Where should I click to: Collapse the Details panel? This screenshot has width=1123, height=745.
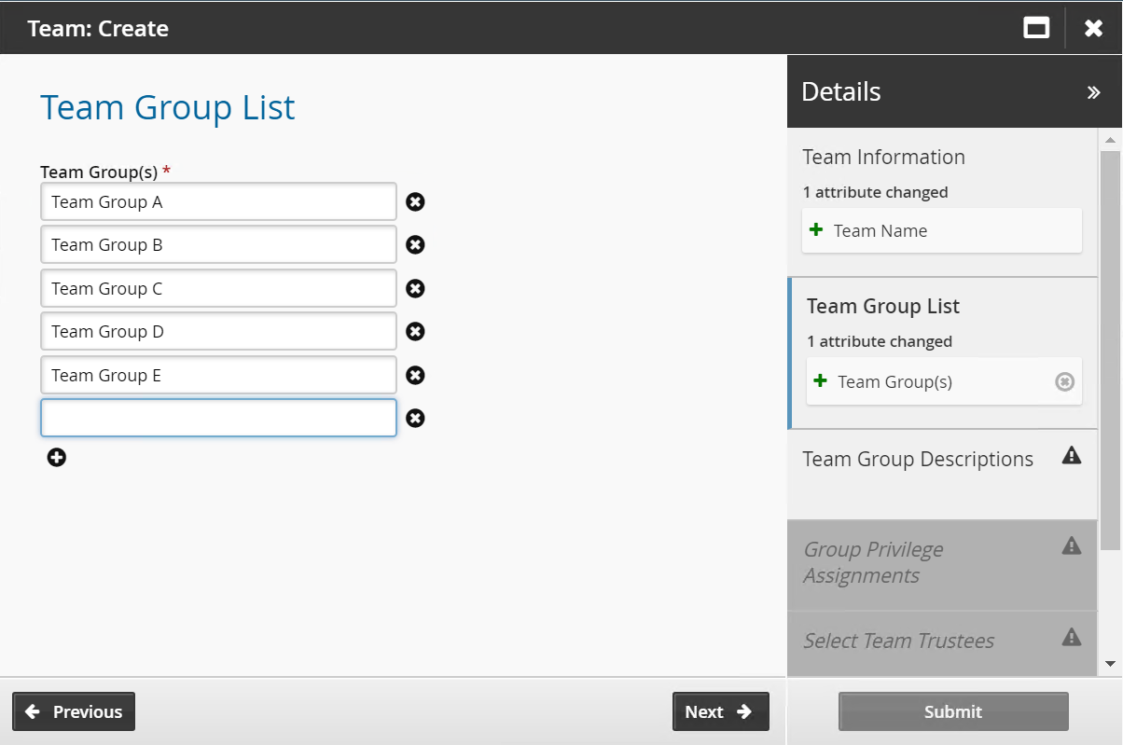click(1093, 92)
